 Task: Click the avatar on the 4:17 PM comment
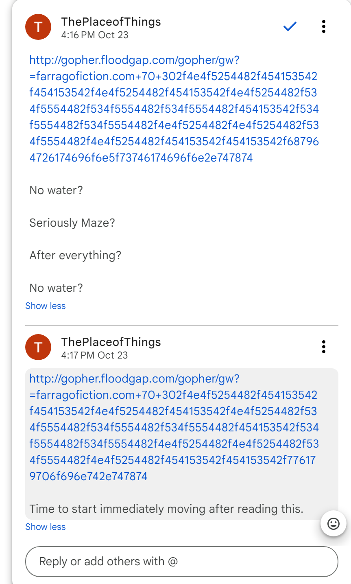38,347
